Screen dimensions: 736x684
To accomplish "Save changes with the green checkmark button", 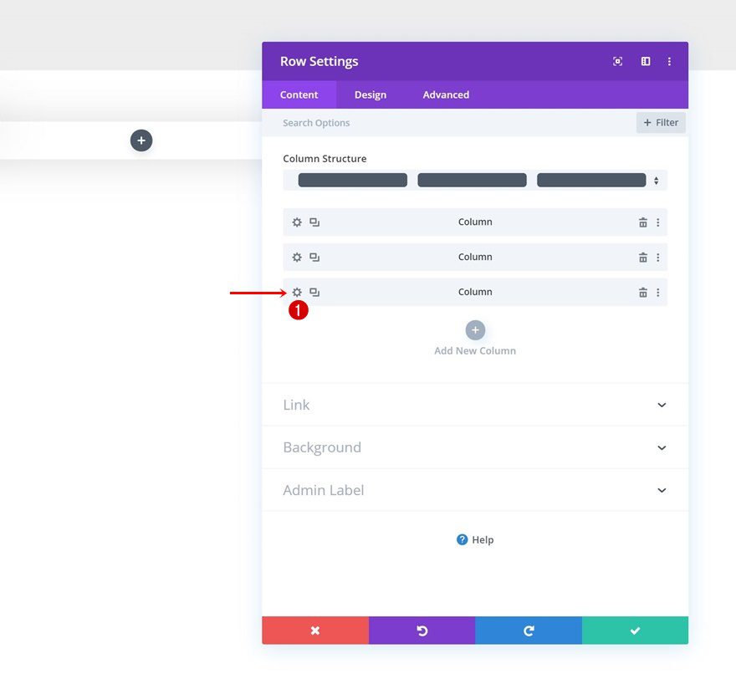I will coord(635,630).
